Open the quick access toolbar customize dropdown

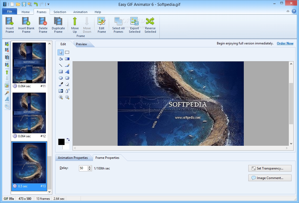[x=48, y=4]
